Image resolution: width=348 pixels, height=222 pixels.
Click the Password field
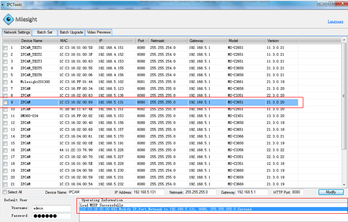click(x=52, y=216)
